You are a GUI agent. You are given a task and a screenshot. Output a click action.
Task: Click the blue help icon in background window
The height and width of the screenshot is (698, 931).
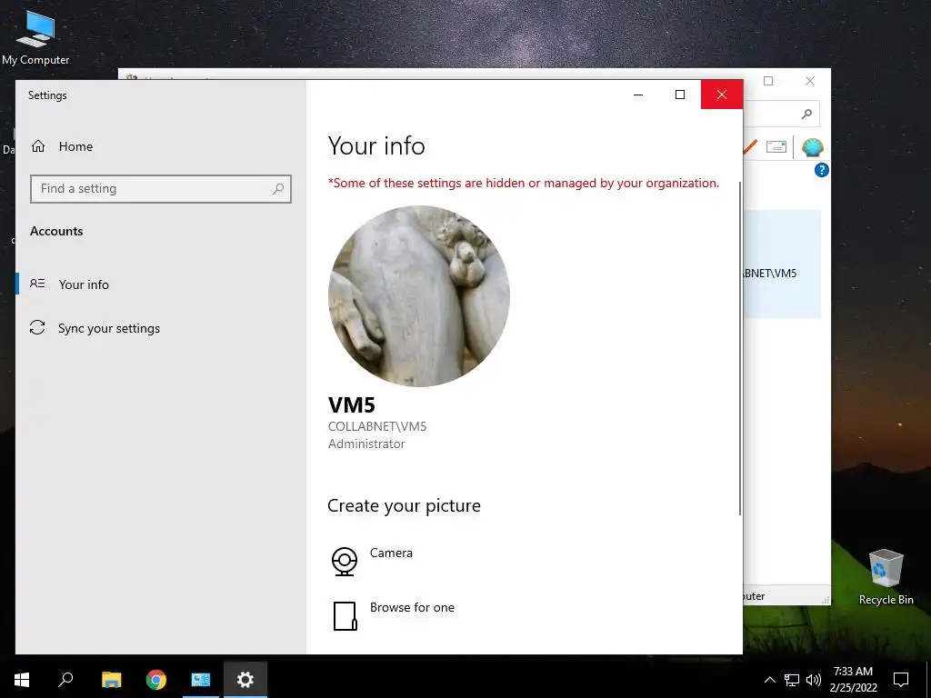click(821, 170)
